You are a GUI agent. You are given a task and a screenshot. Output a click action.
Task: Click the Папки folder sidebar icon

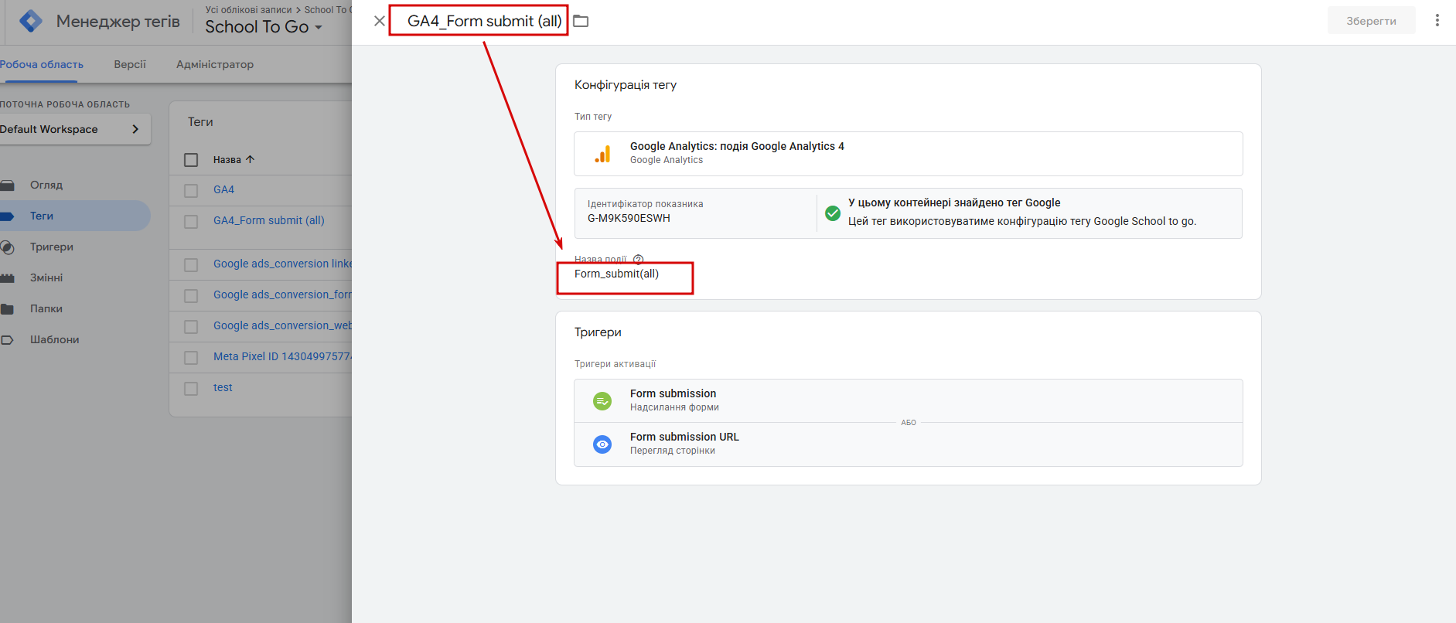click(x=8, y=309)
